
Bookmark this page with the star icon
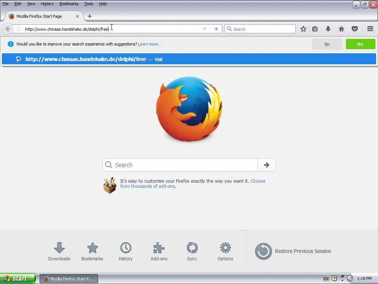(x=303, y=29)
